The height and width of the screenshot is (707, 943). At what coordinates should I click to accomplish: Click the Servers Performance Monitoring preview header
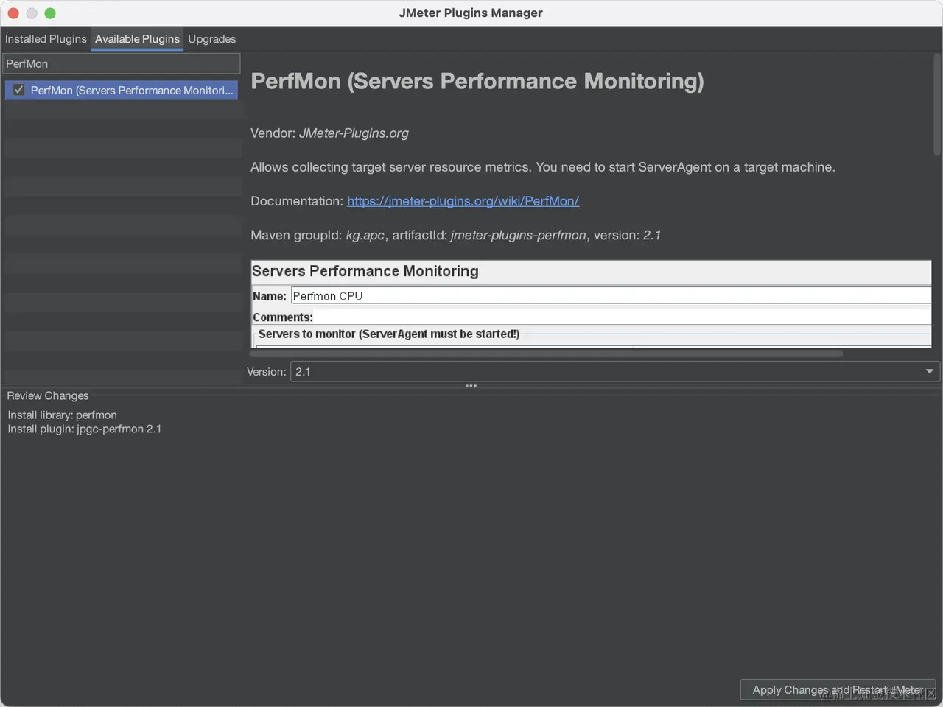tap(365, 271)
